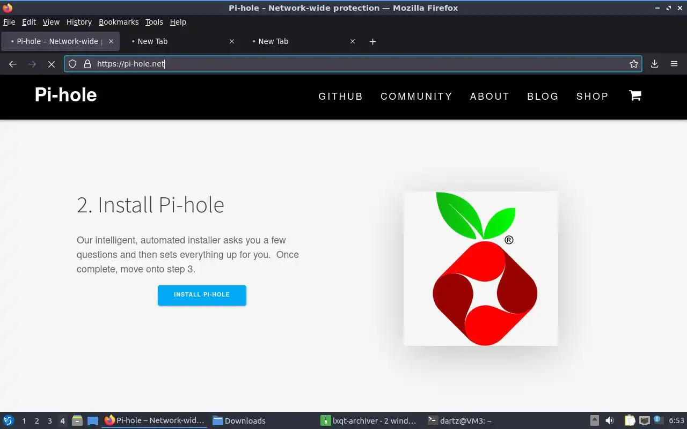Open the View menu
Viewport: 687px width, 429px height.
(51, 22)
